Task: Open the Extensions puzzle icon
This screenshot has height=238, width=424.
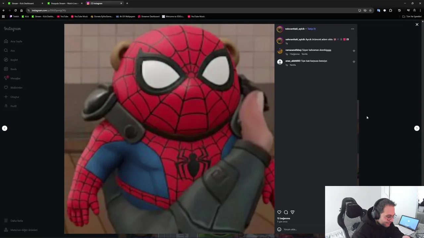Action: 391,10
